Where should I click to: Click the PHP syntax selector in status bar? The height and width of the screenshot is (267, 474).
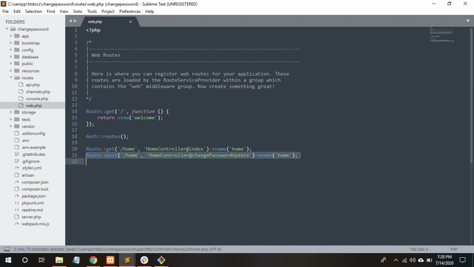coord(454,249)
